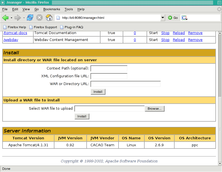Click the Start text in the /tomcat-docs row
The width and height of the screenshot is (222, 172).
(x=153, y=33)
